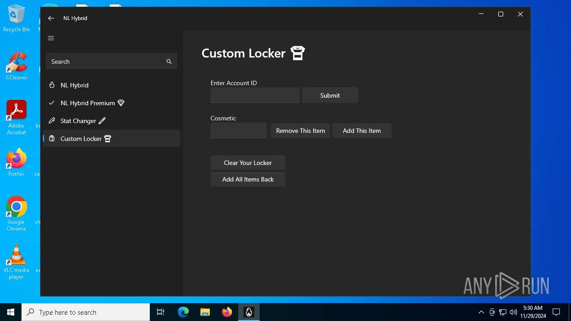Open the NL Hybrid Premium page
571x321 pixels.
pos(112,103)
